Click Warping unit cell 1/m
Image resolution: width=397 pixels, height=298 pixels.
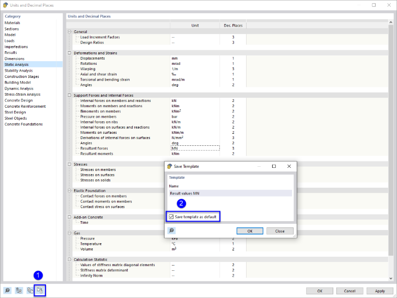[195, 69]
